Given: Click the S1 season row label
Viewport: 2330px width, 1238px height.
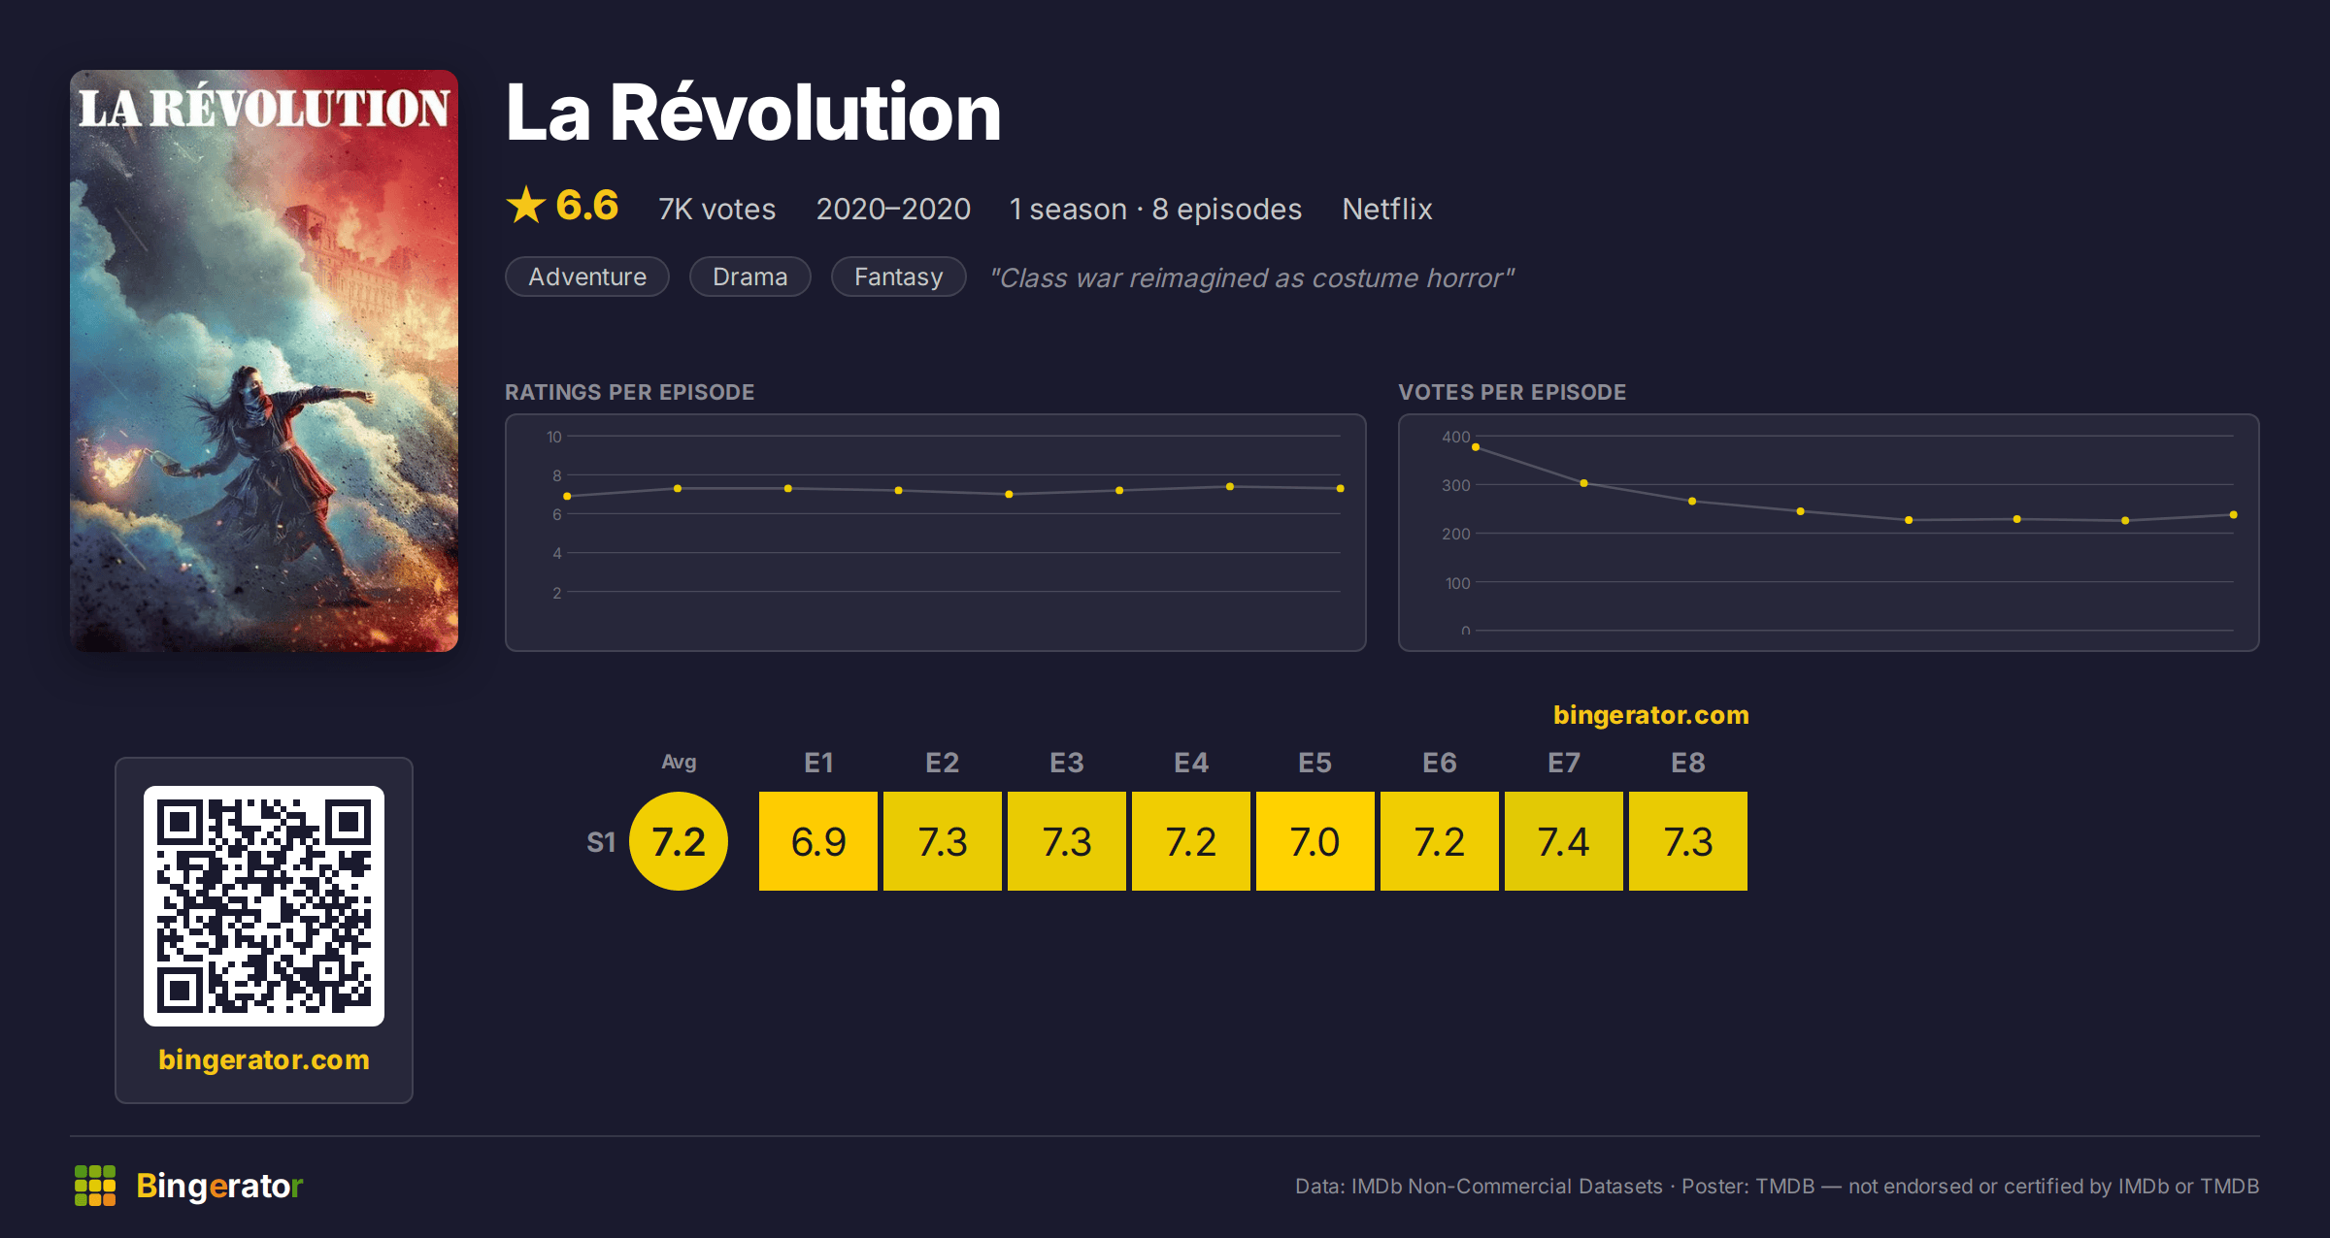Looking at the screenshot, I should pos(601,842).
